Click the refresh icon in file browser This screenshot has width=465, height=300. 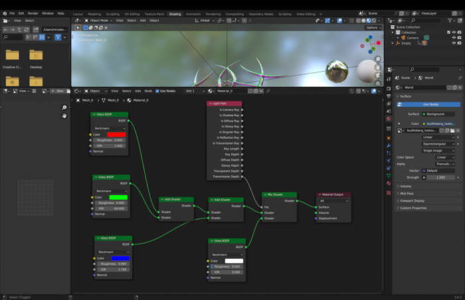pos(27,29)
